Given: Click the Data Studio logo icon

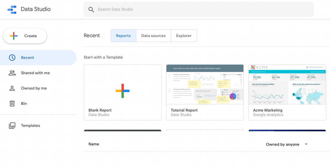Looking at the screenshot, I should point(12,9).
